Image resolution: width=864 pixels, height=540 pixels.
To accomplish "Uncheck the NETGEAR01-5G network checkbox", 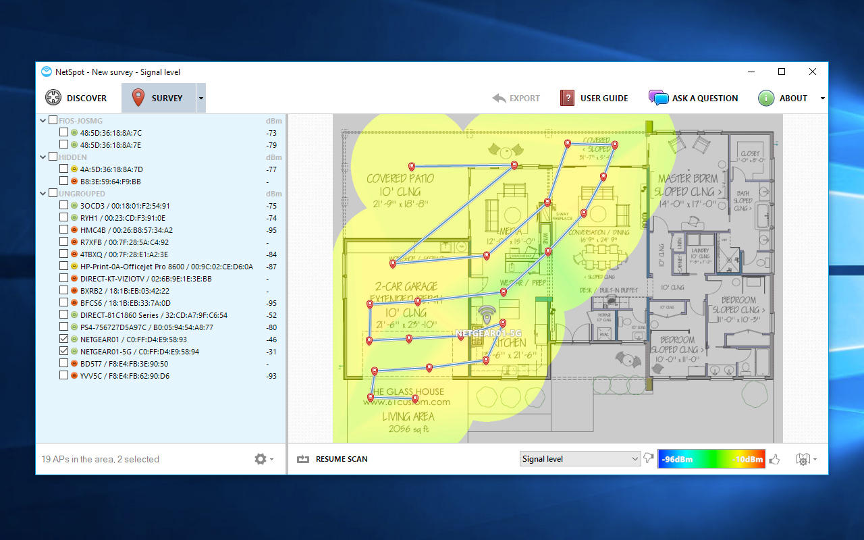I will click(63, 351).
